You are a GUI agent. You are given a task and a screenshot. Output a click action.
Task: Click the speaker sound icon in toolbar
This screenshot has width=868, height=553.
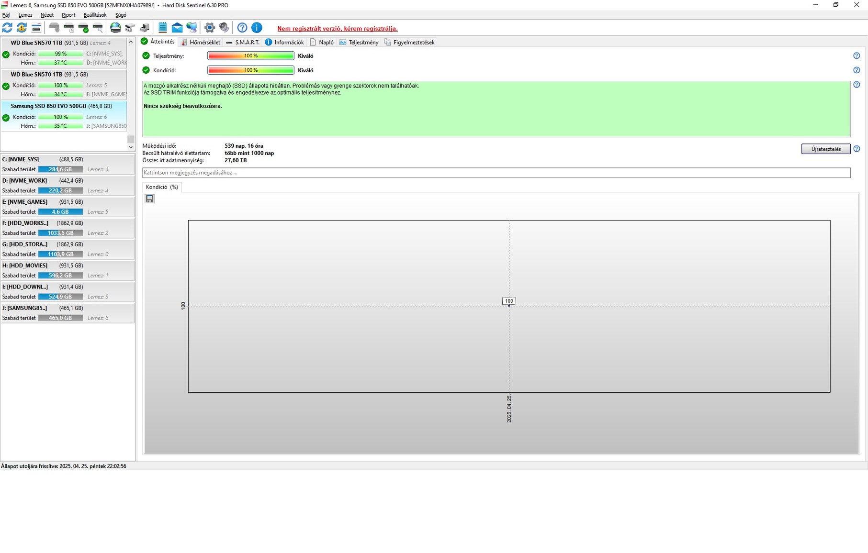tap(224, 28)
